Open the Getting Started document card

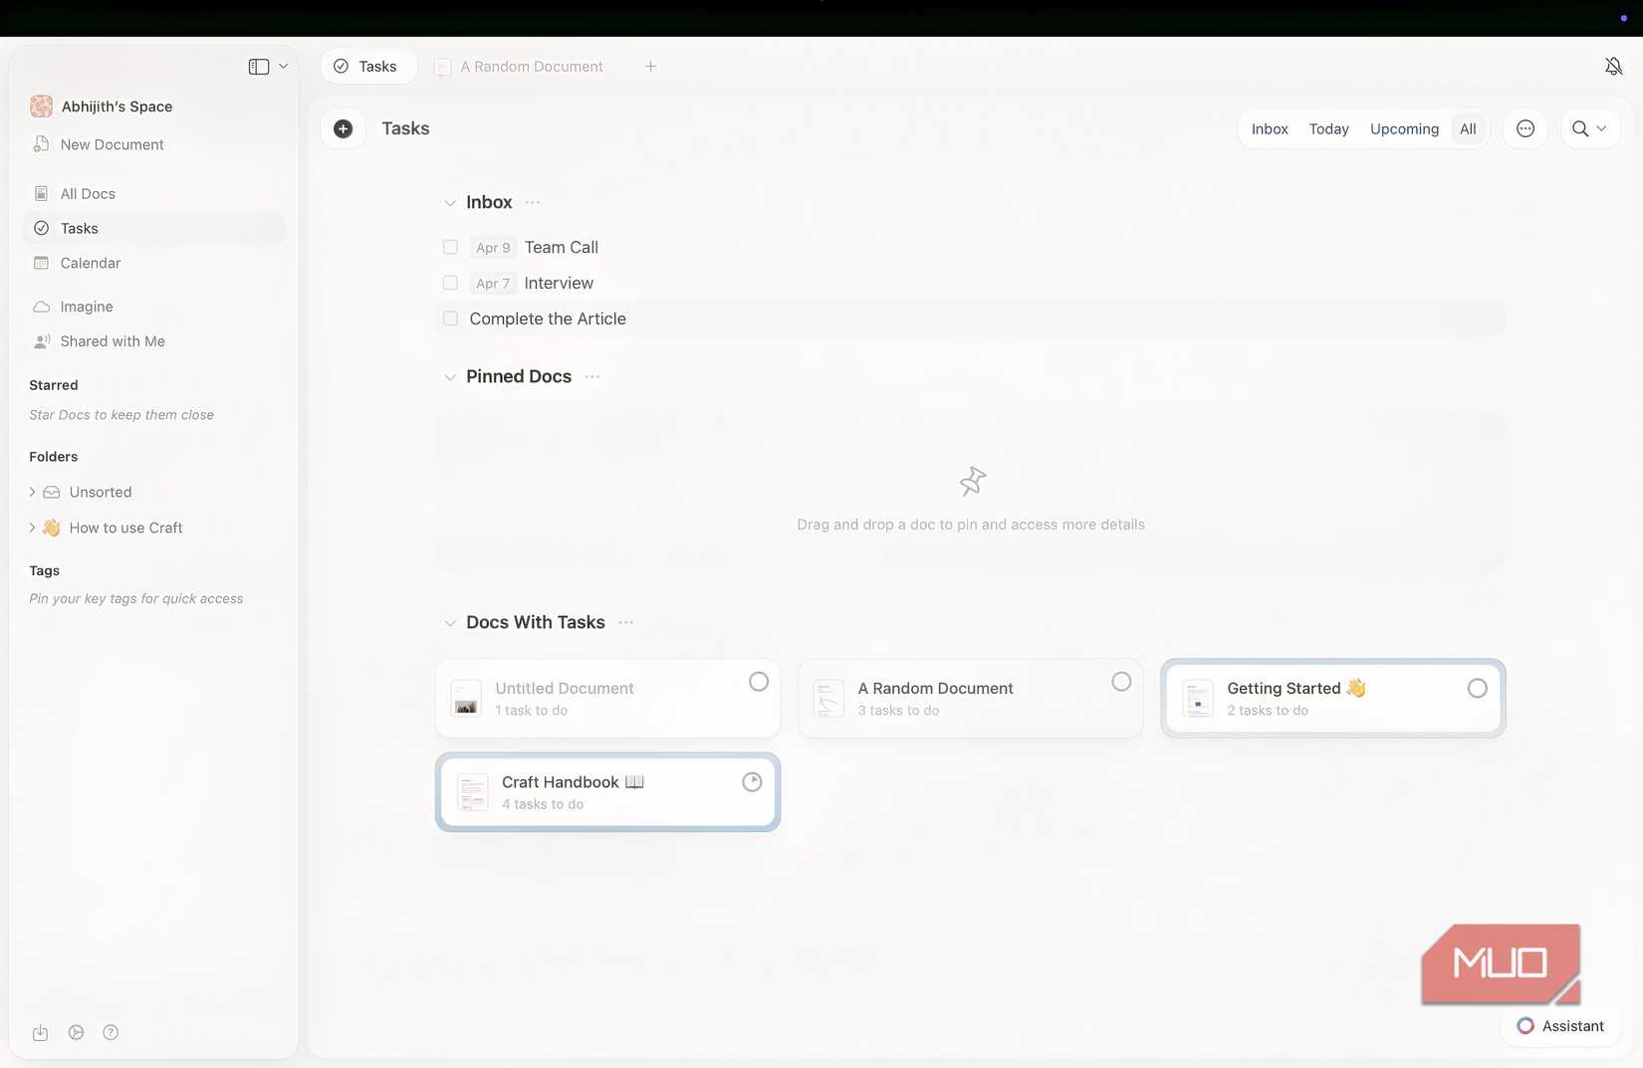point(1332,697)
